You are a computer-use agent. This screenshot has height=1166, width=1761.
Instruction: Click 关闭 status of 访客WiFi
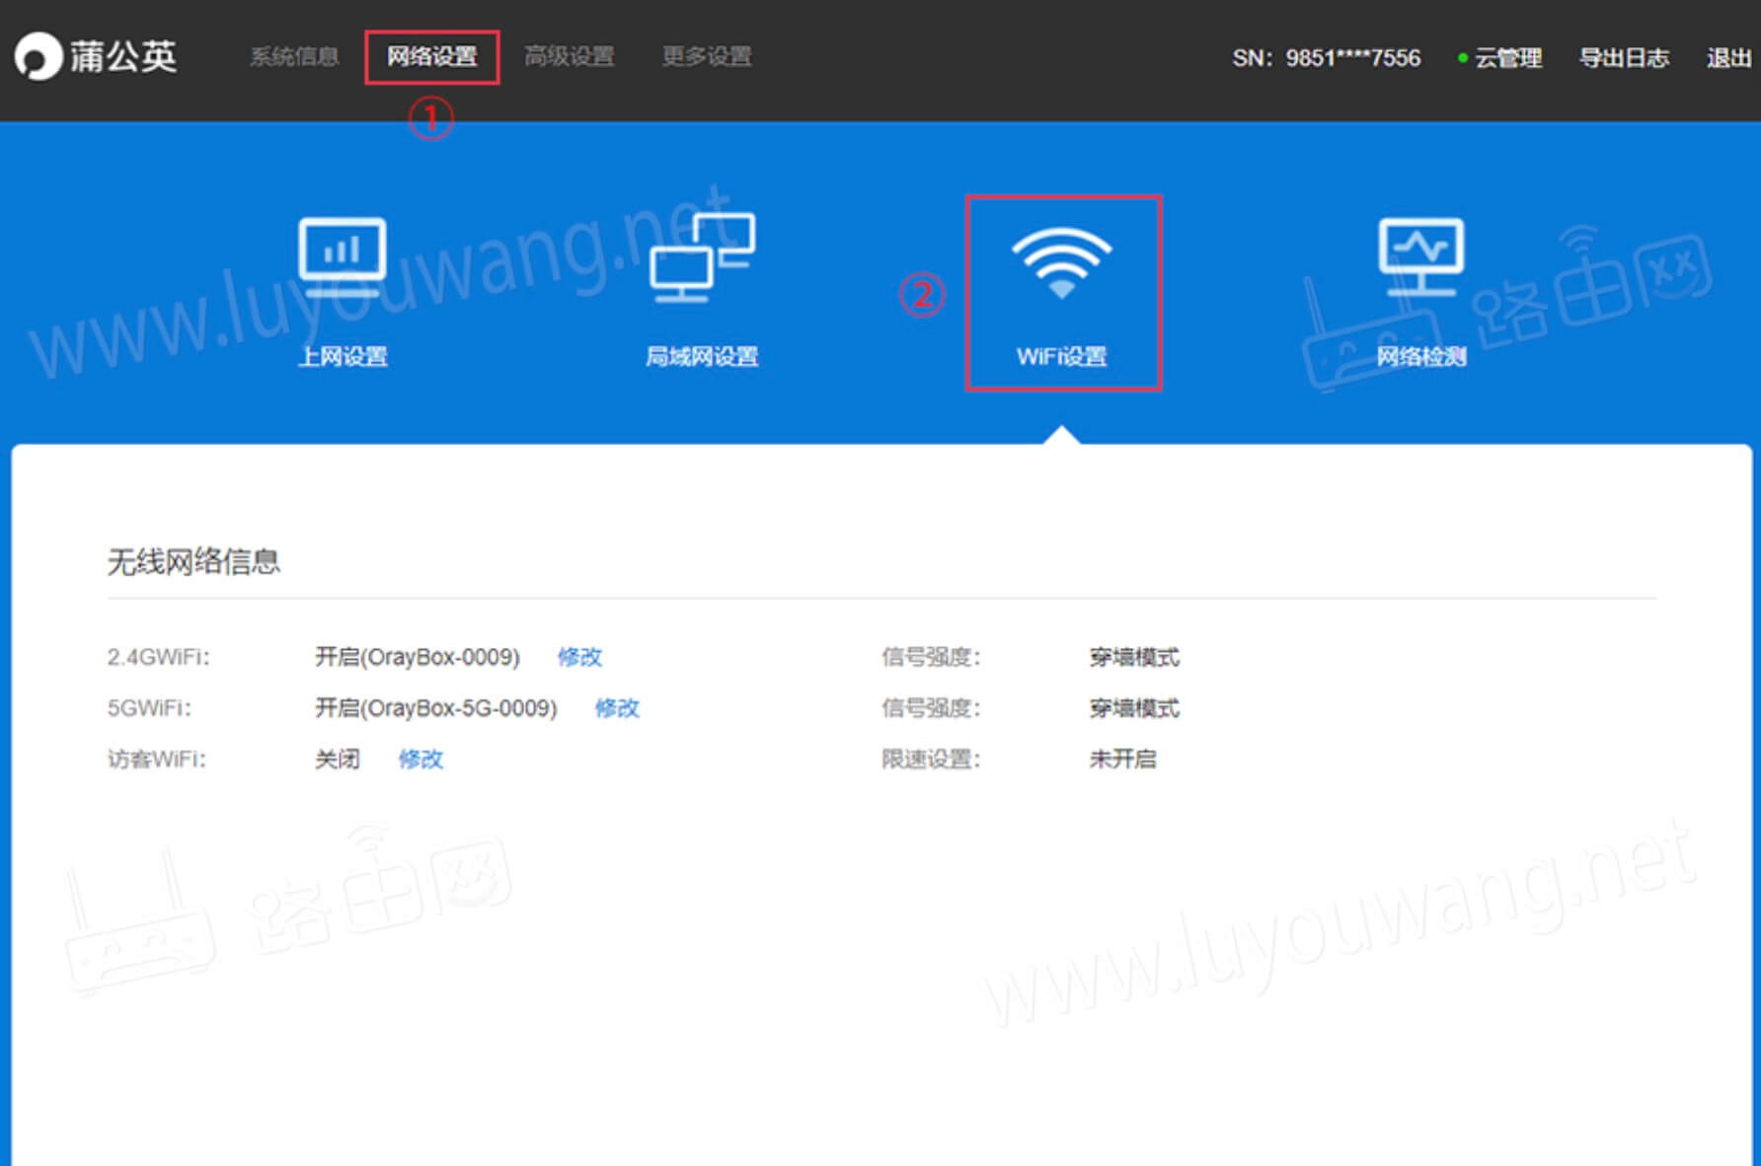coord(338,759)
